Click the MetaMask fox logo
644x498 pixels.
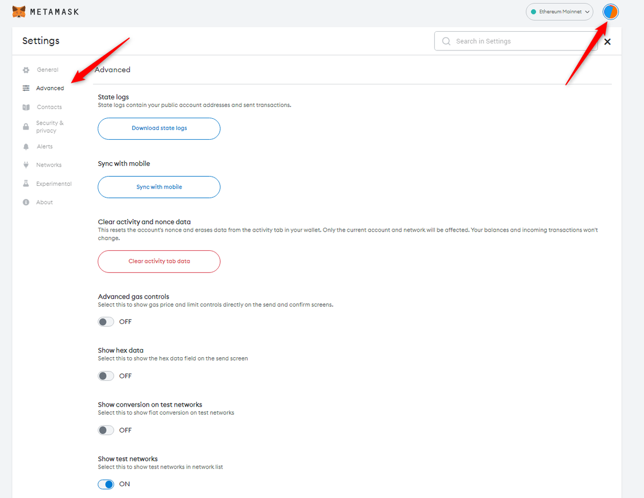(x=18, y=11)
